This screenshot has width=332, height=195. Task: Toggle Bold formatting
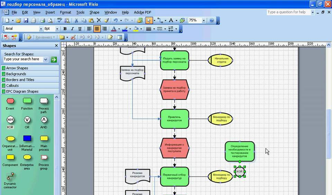pos(65,29)
